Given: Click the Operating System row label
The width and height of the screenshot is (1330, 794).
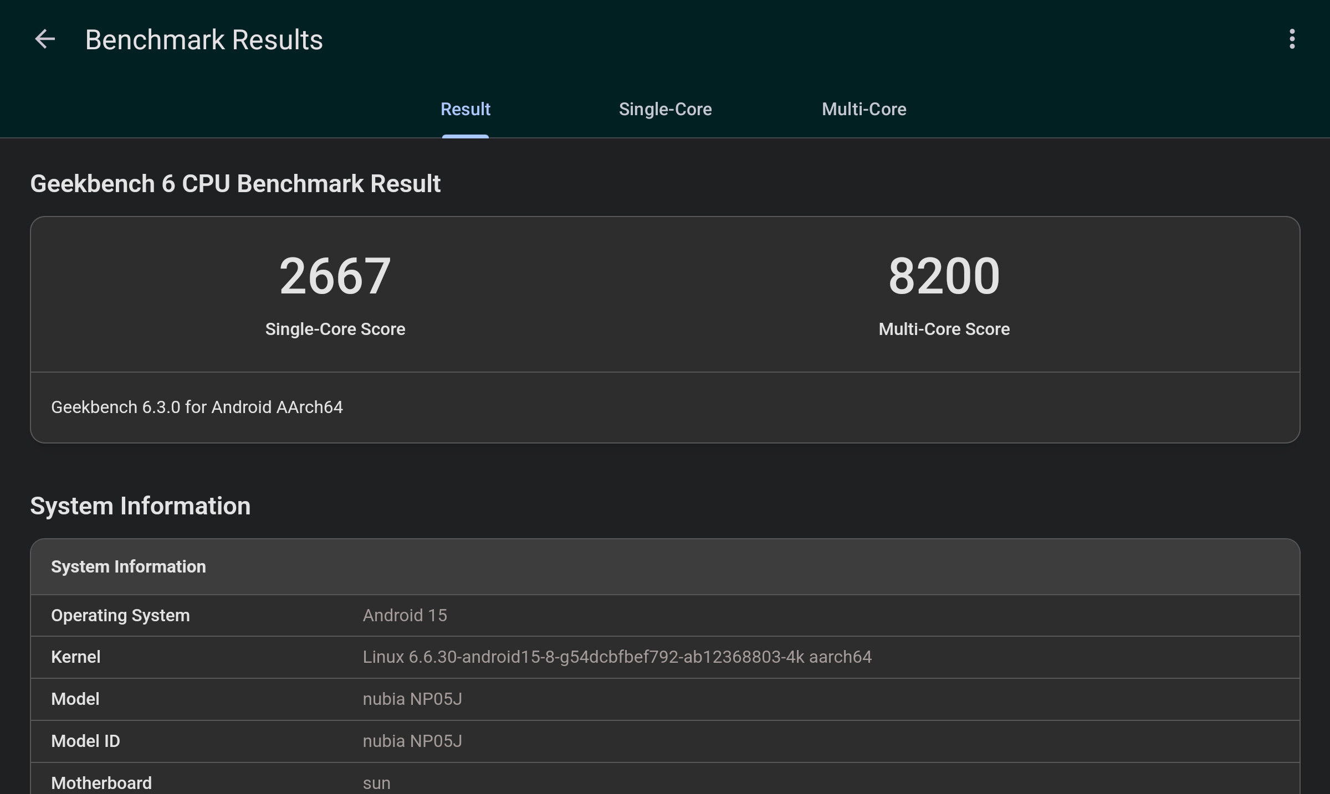Looking at the screenshot, I should [x=120, y=615].
